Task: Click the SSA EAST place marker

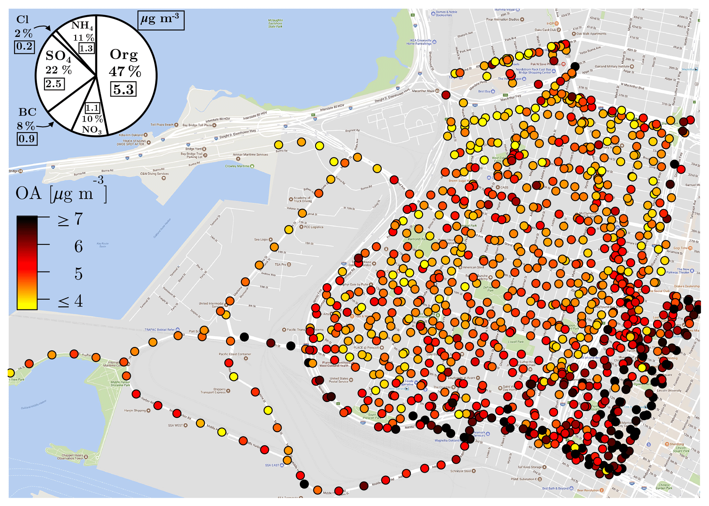Action: tap(282, 465)
